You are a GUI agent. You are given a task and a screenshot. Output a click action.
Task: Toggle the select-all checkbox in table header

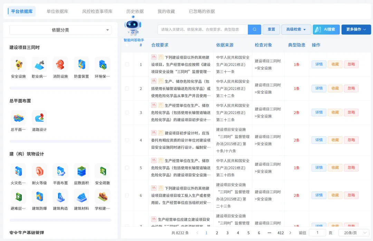pyautogui.click(x=127, y=45)
